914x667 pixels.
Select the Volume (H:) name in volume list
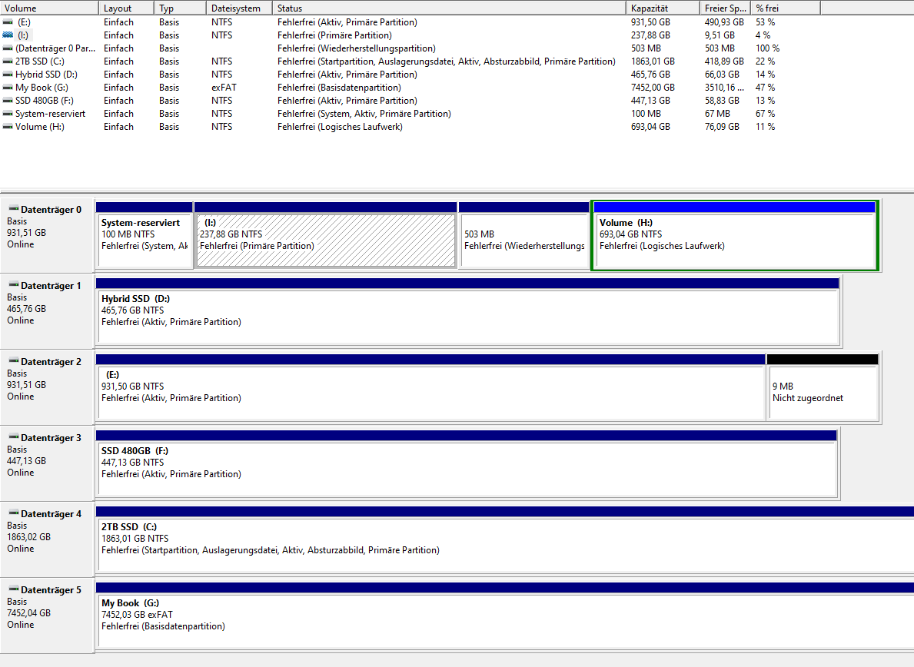coord(40,127)
